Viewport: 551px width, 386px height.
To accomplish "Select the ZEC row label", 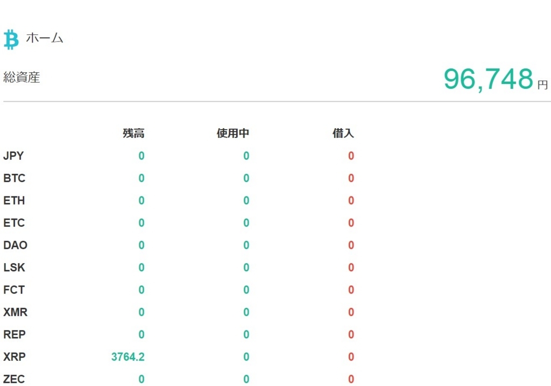I will 14,379.
